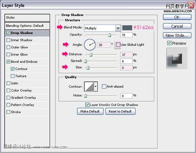196x153 pixels.
Task: Uncheck Layer Knocks Out Drop Shadow
Action: pos(87,105)
